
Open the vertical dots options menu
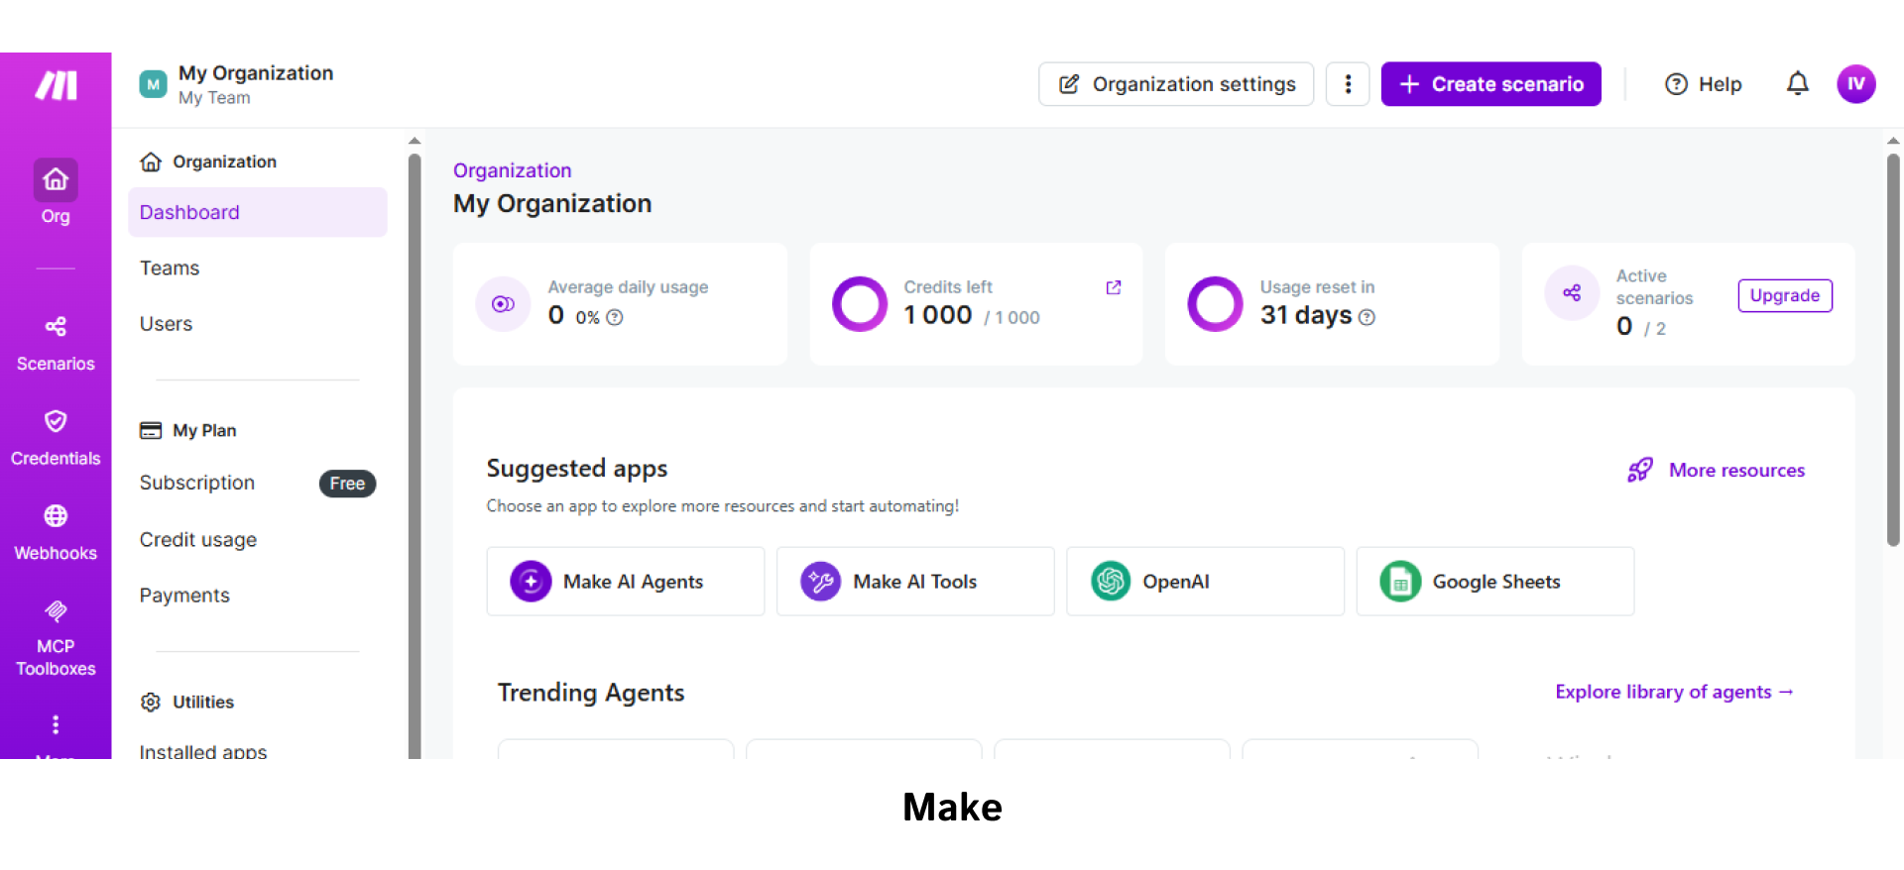(1348, 84)
